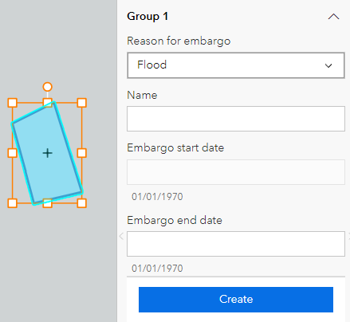The width and height of the screenshot is (350, 322).
Task: Click the right-middle resize handle
Action: click(x=82, y=153)
